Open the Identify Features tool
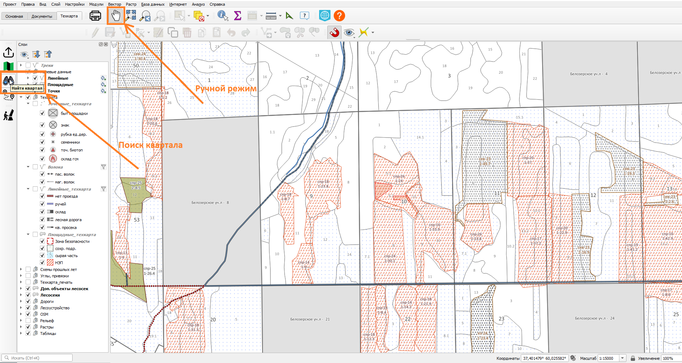 click(x=223, y=16)
